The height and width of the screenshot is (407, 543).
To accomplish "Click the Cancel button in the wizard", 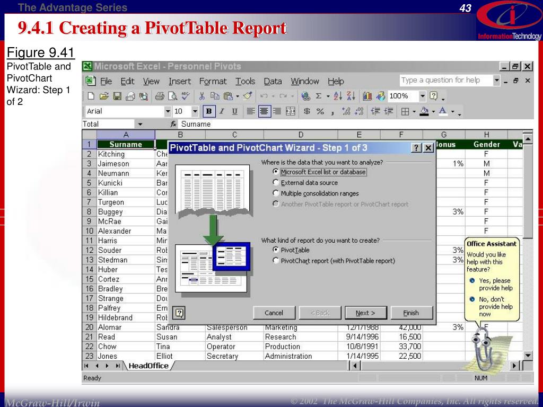I will [274, 313].
